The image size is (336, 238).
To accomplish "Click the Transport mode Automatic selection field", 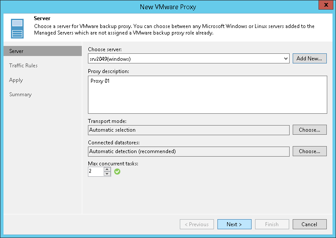I will [189, 130].
